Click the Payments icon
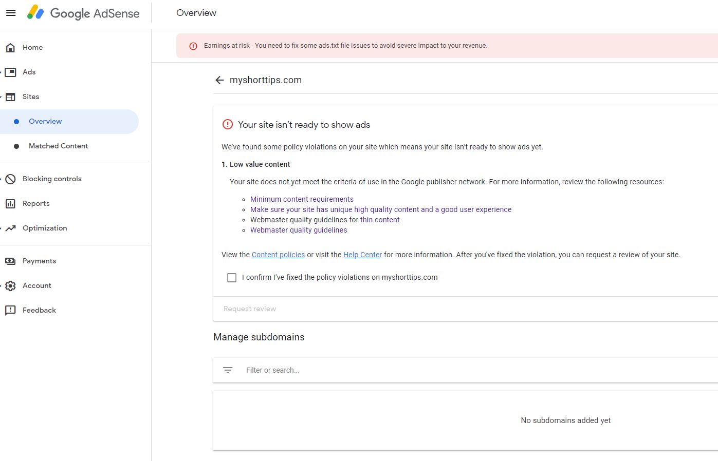Screen dimensions: 718x461 pos(10,261)
